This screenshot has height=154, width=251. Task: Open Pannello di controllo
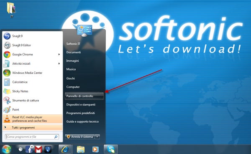84,96
